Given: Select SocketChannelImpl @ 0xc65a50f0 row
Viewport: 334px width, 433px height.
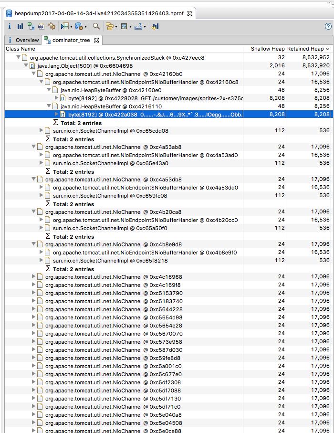Looking at the screenshot, I should coord(168,228).
